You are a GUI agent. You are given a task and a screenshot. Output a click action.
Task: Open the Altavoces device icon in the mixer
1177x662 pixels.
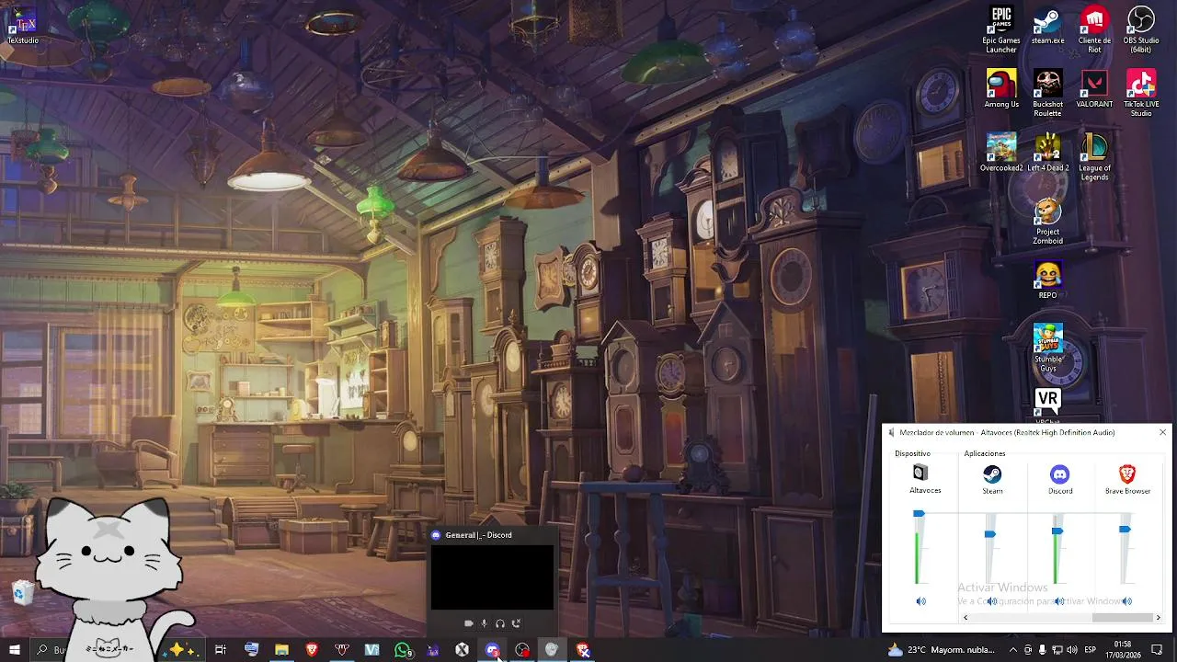click(x=920, y=473)
